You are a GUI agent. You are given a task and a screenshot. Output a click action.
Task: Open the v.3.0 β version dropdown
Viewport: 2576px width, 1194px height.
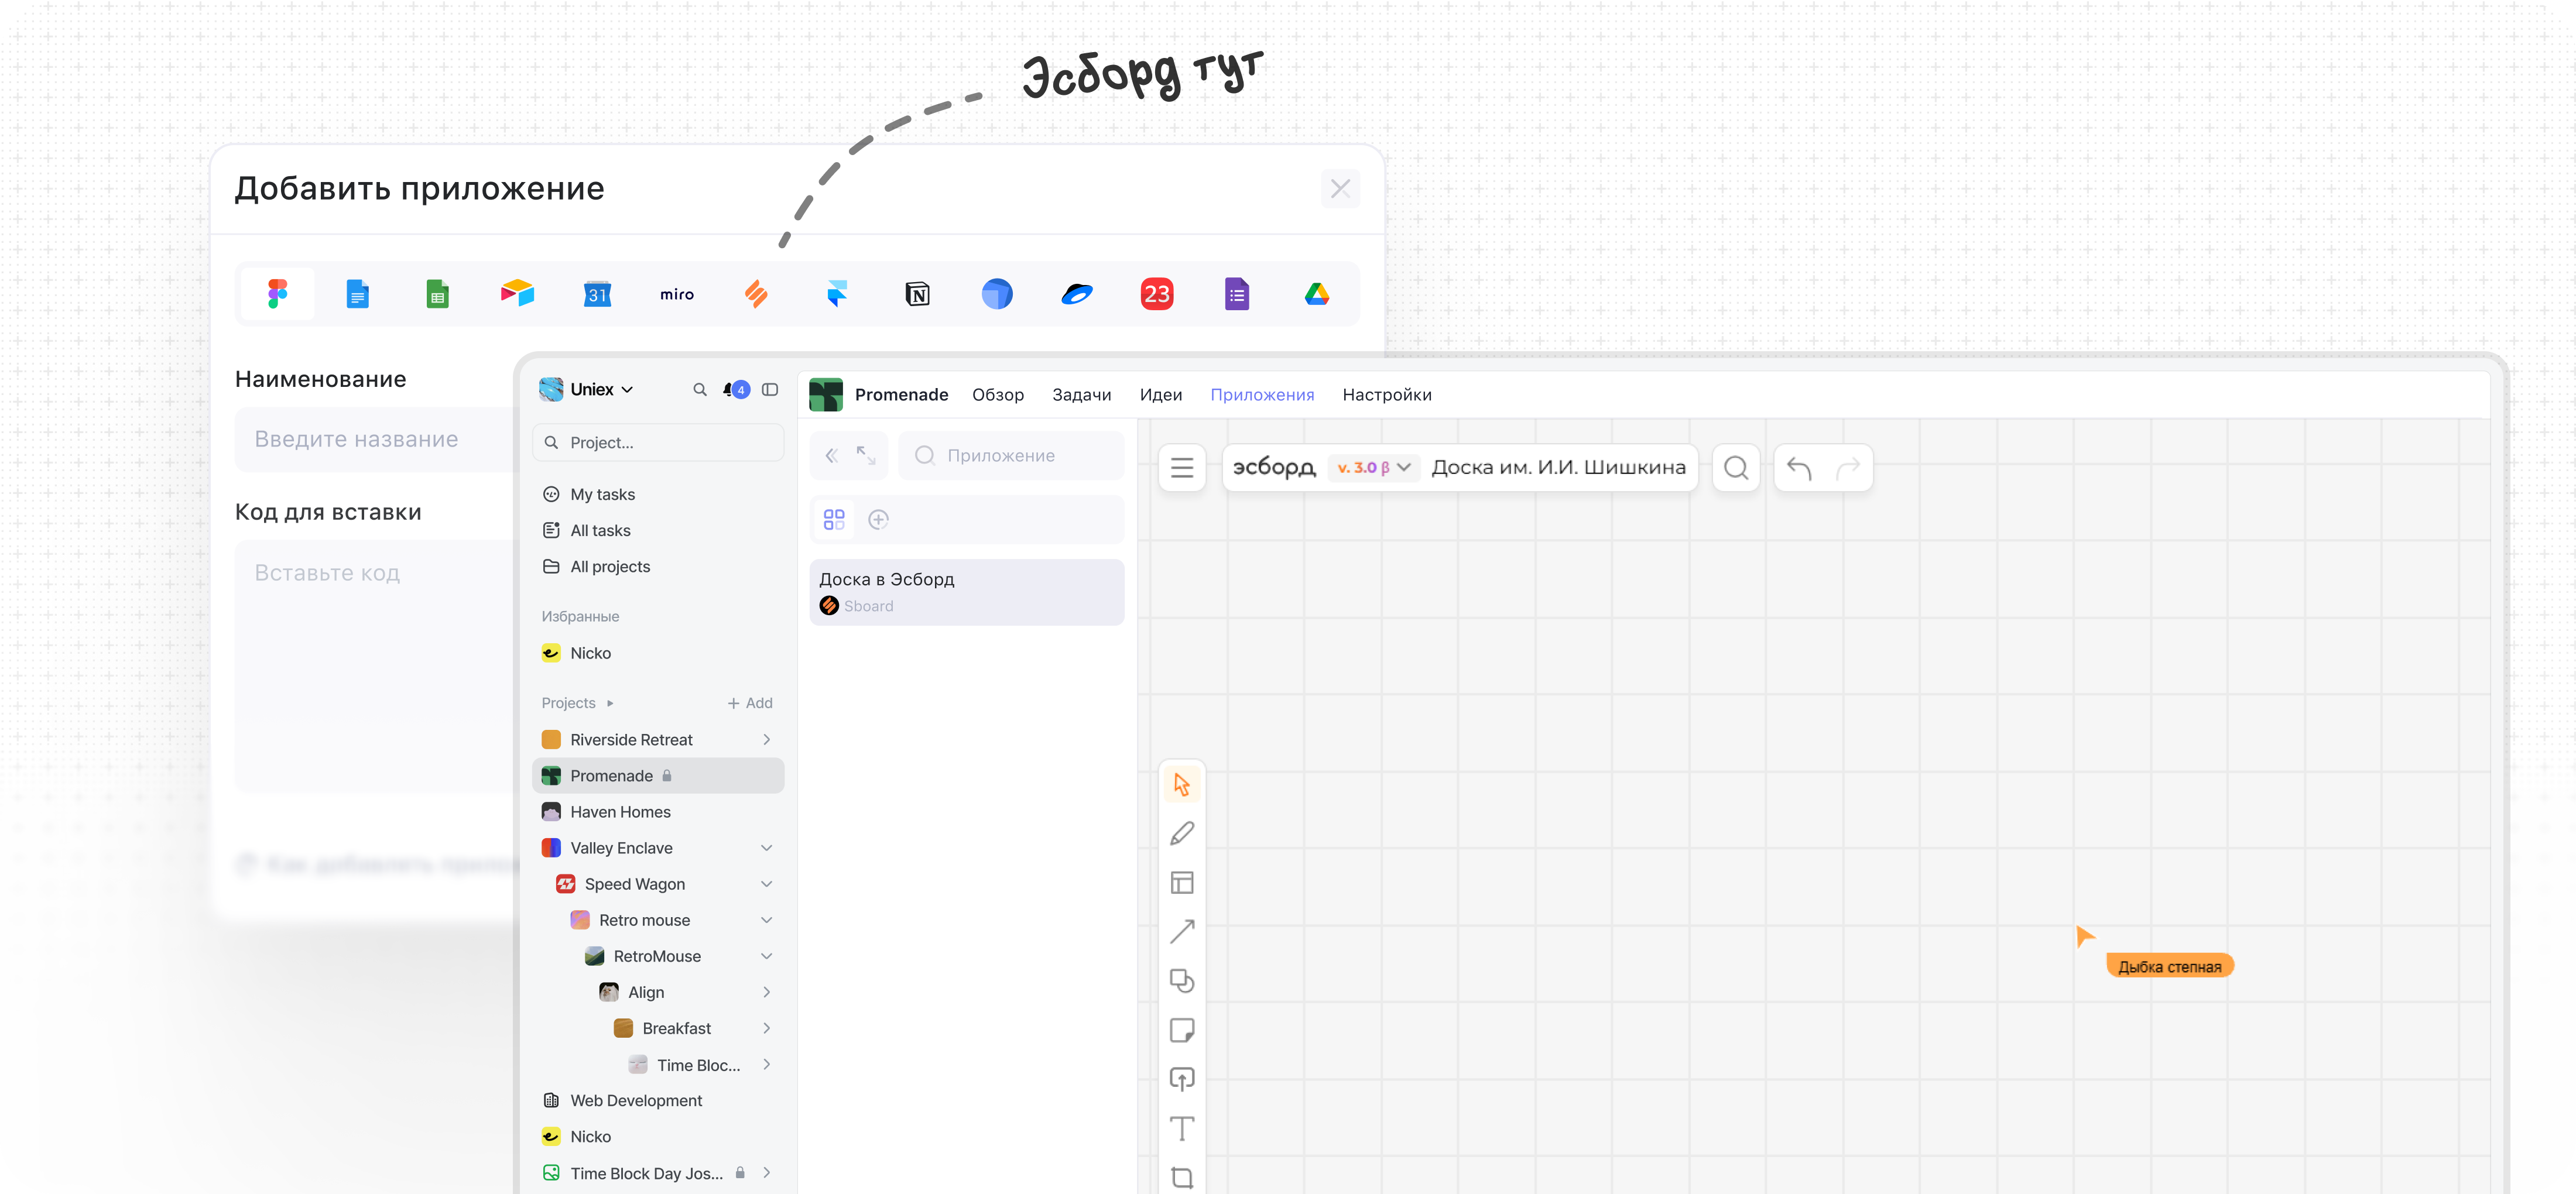click(x=1374, y=467)
